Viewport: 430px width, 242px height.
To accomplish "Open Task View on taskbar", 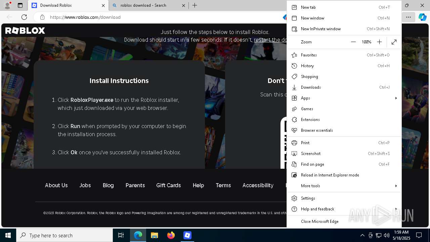I will click(x=121, y=235).
